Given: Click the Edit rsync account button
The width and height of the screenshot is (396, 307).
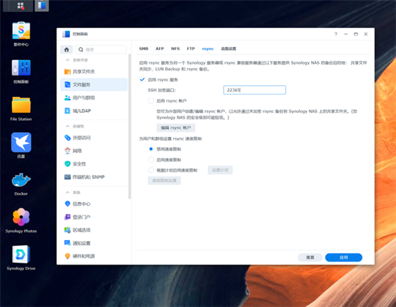Looking at the screenshot, I should click(x=176, y=127).
